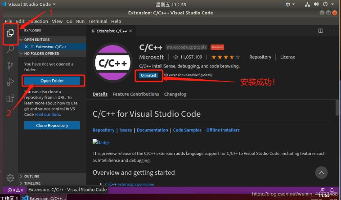The width and height of the screenshot is (341, 200).
Task: Open the Manage gear menu
Action: [x=10, y=178]
